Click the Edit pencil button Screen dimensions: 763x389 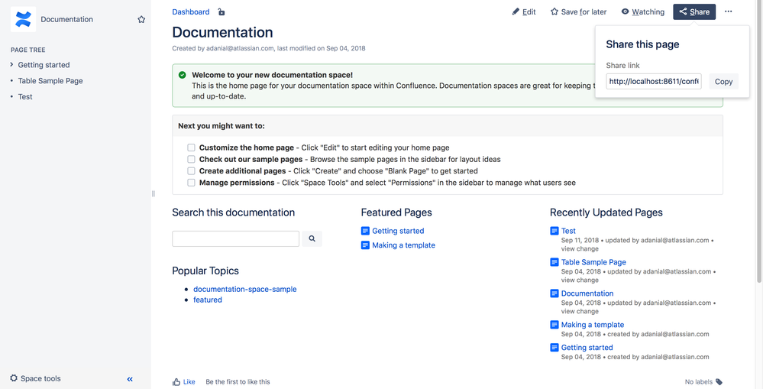click(524, 11)
